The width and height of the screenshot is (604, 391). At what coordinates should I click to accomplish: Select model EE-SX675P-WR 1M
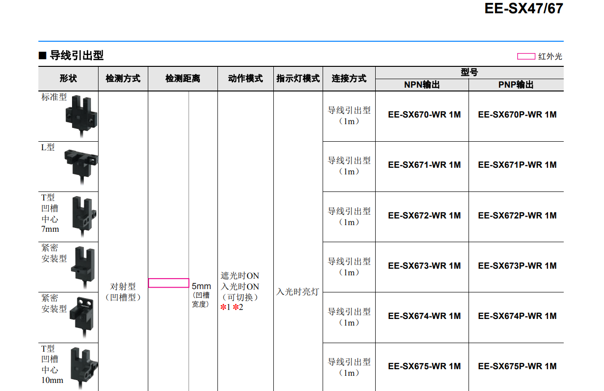pyautogui.click(x=517, y=366)
